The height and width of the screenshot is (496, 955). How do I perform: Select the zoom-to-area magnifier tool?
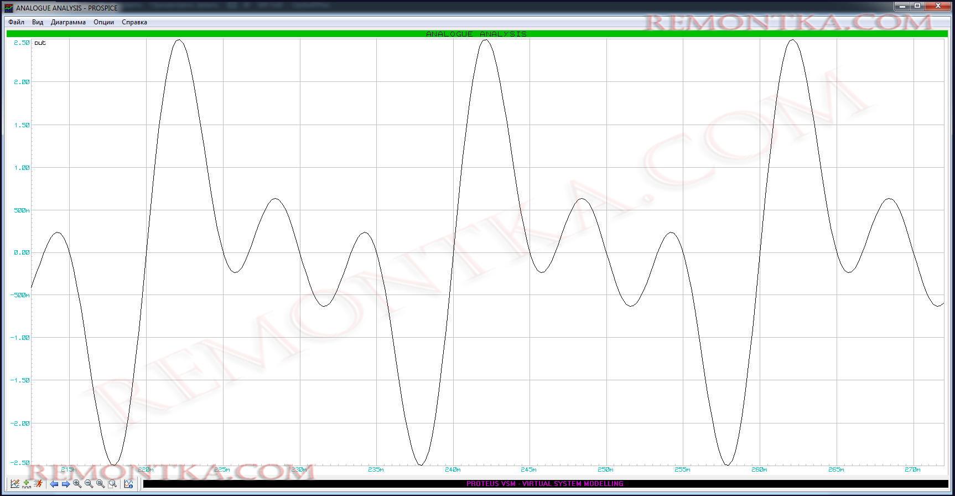tap(112, 484)
